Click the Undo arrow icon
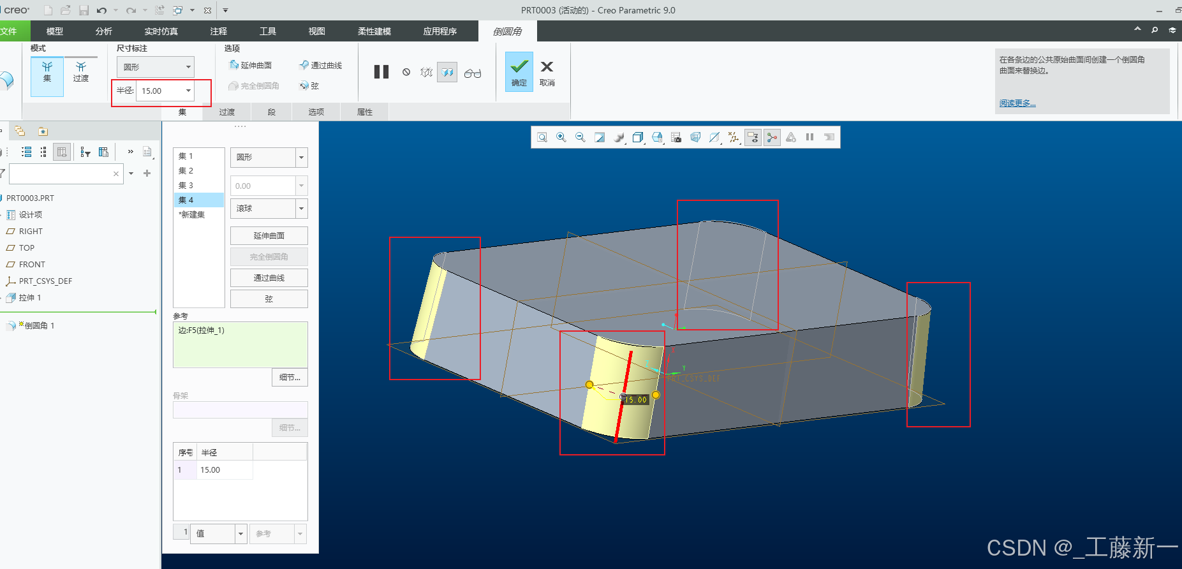Viewport: 1182px width, 569px height. coord(101,10)
